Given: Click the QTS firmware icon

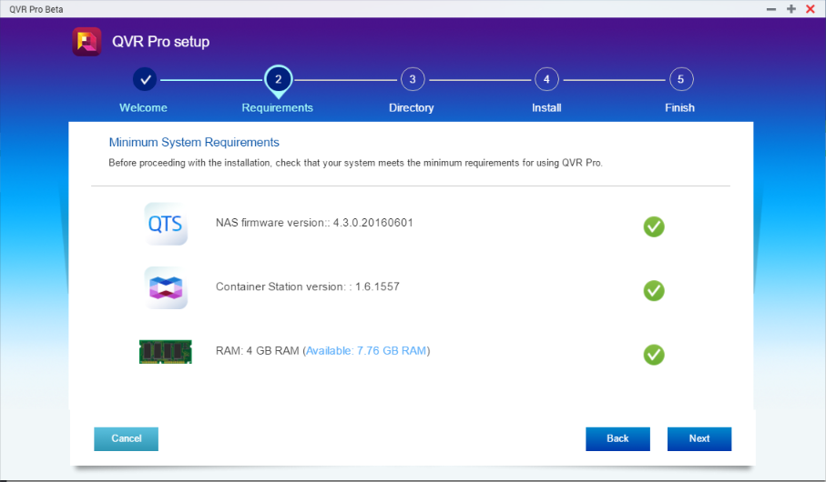Looking at the screenshot, I should pyautogui.click(x=166, y=224).
